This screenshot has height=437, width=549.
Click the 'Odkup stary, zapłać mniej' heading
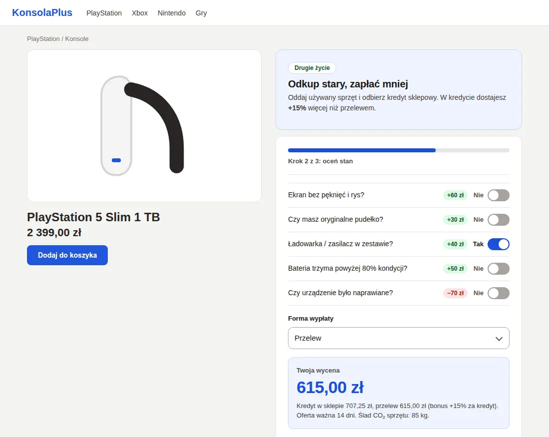pyautogui.click(x=348, y=84)
